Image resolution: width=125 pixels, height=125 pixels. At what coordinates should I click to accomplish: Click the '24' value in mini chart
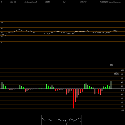click(x=80, y=121)
